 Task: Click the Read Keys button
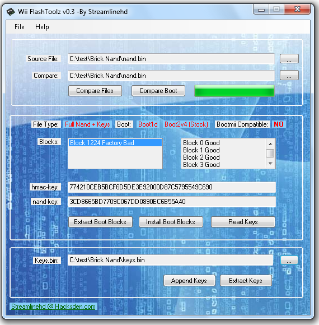(243, 222)
